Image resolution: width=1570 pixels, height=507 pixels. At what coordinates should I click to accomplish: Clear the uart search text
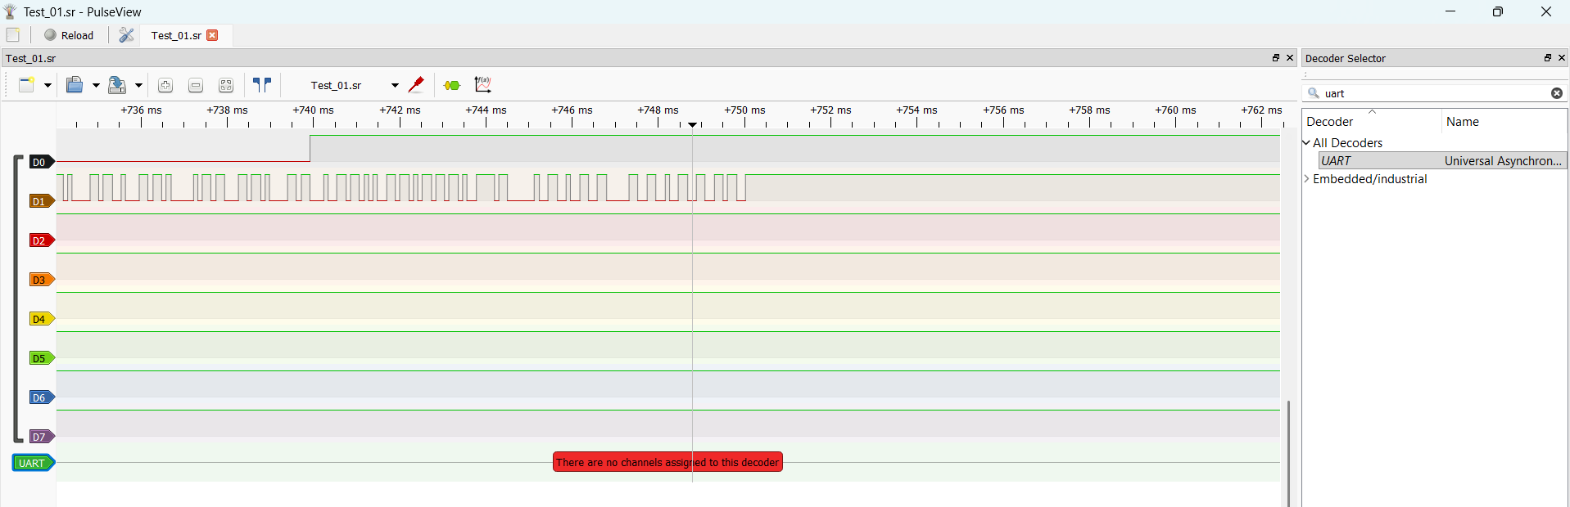point(1557,93)
